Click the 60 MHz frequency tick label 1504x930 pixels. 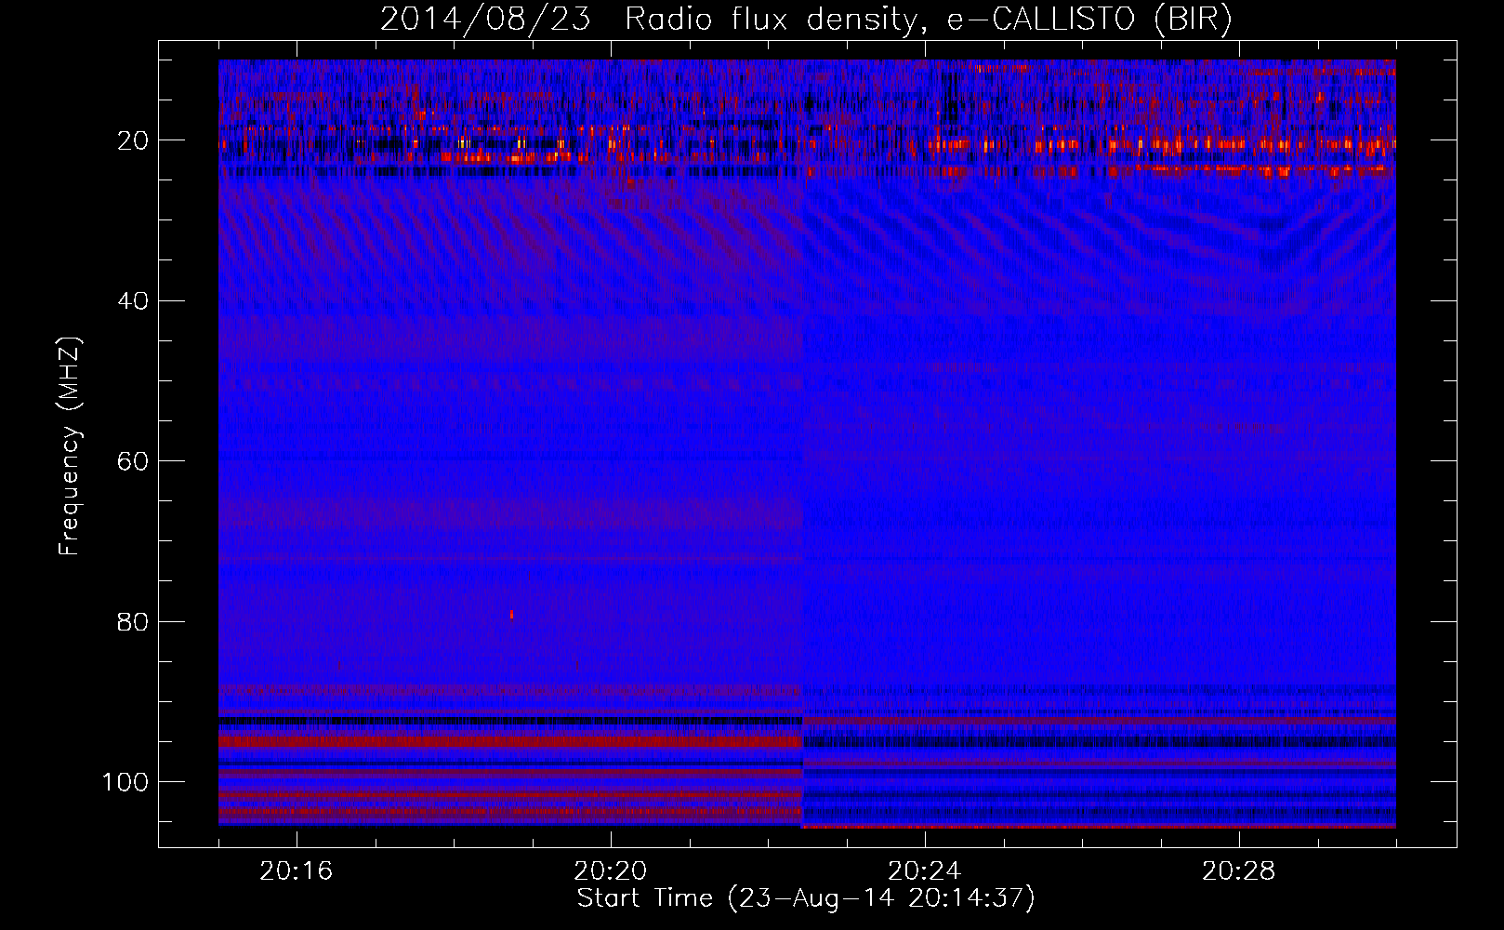click(133, 461)
